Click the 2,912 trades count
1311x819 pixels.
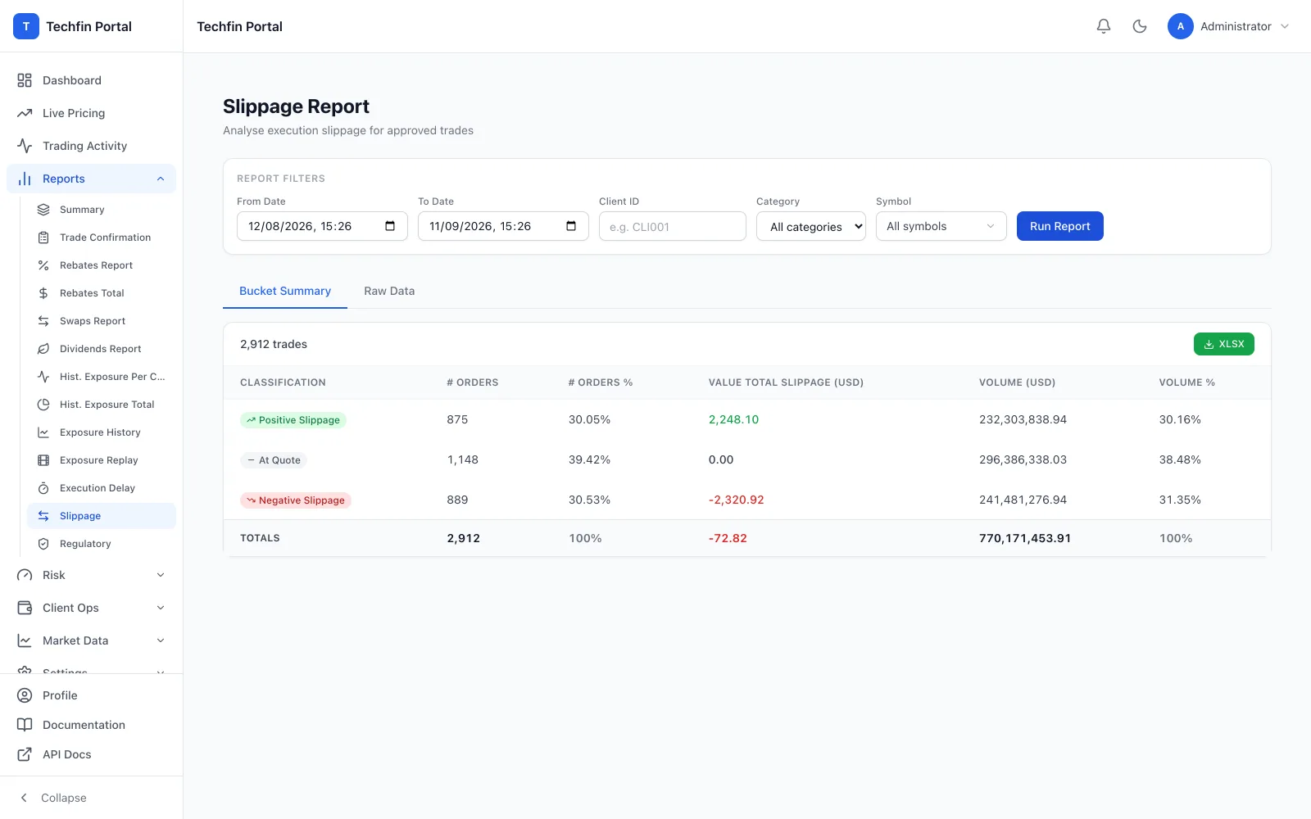[x=274, y=344]
